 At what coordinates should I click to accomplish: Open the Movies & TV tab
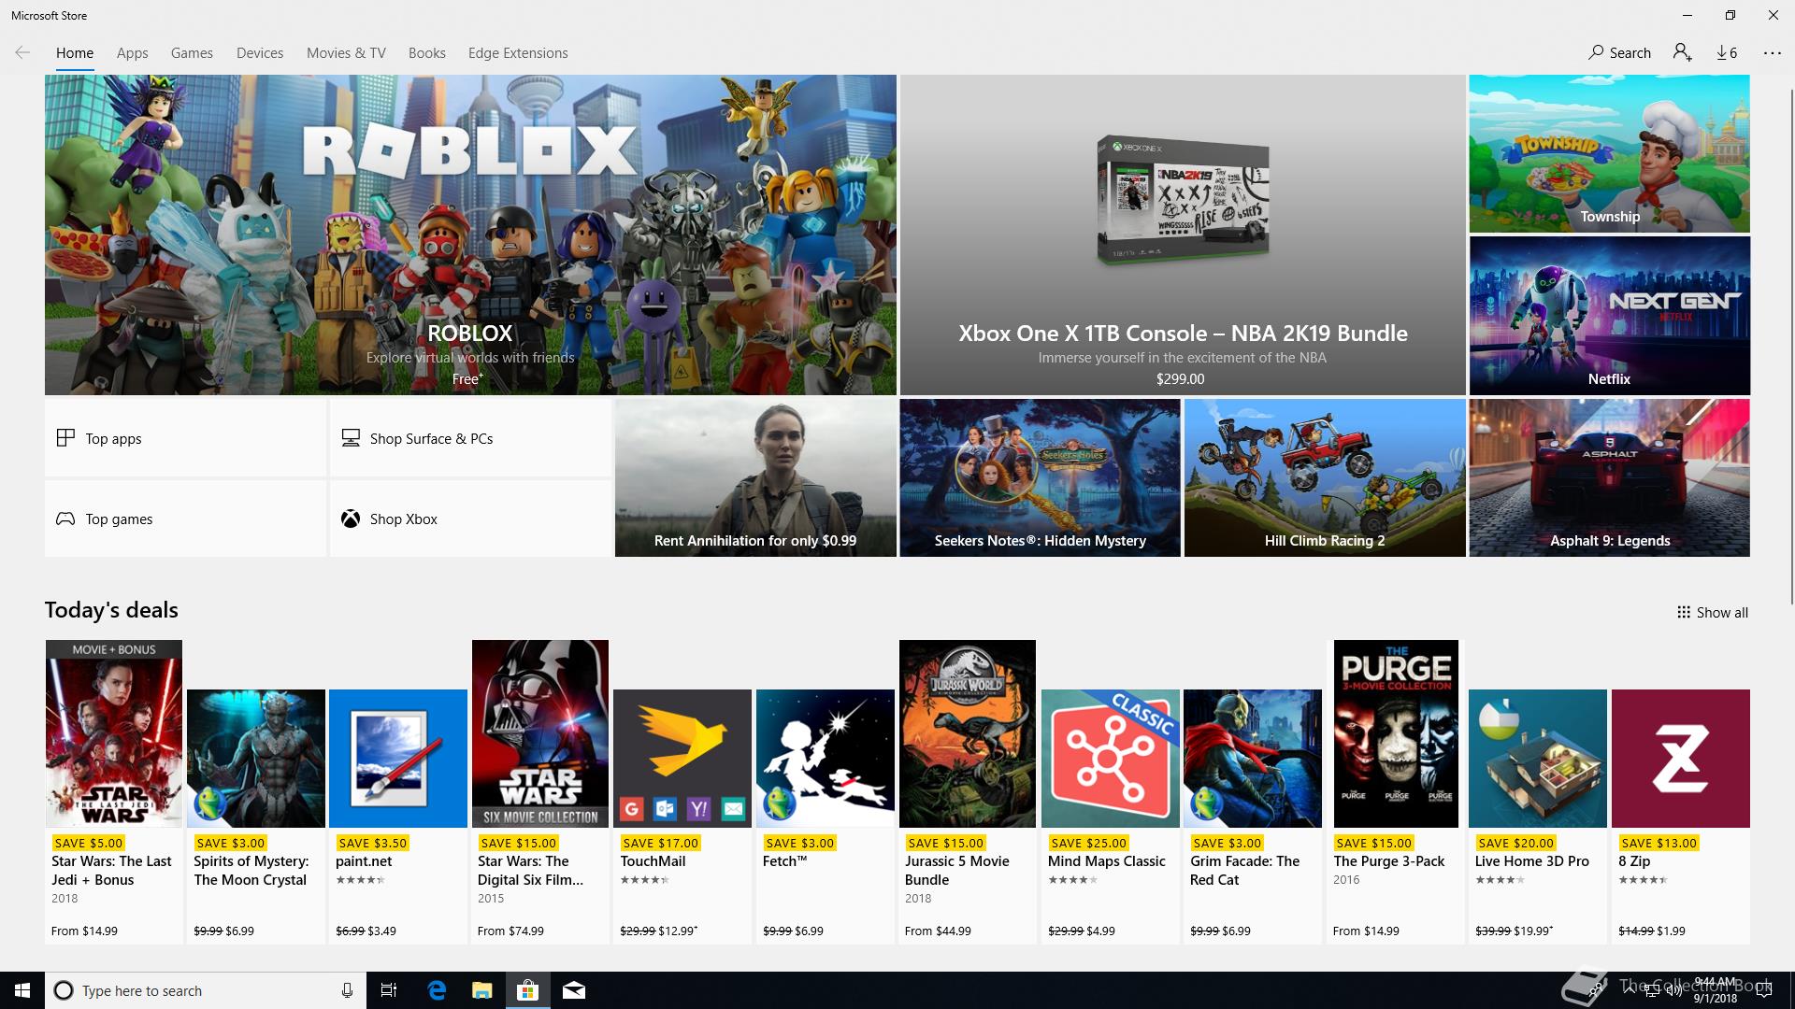(346, 53)
